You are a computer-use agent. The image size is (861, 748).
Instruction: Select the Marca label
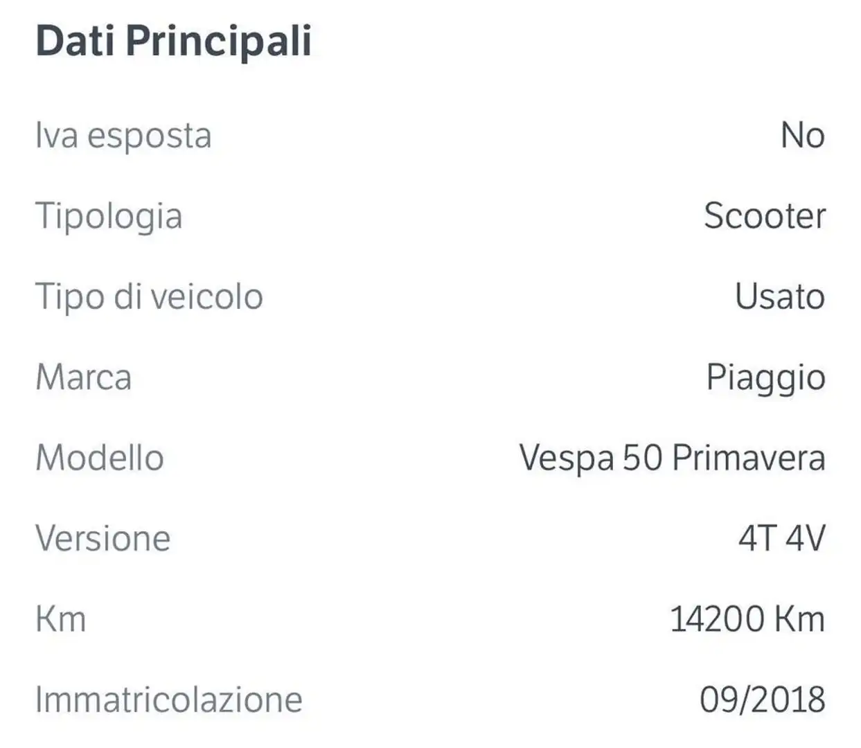point(83,377)
